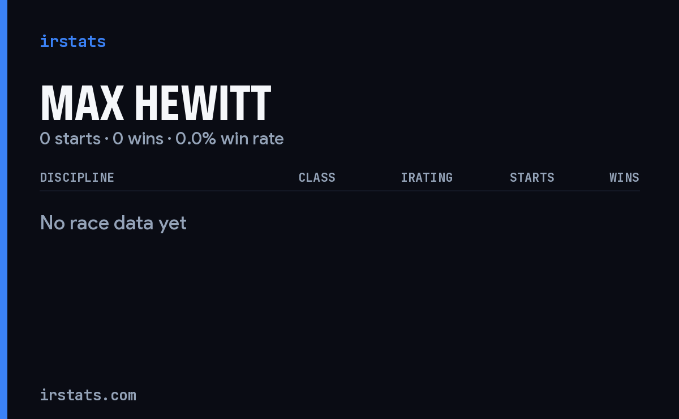This screenshot has height=419, width=679.
Task: Click the dot separator after '0 wins'
Action: pyautogui.click(x=169, y=139)
